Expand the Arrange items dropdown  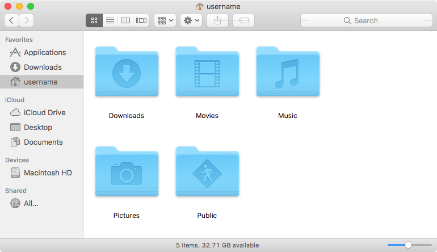click(x=165, y=20)
